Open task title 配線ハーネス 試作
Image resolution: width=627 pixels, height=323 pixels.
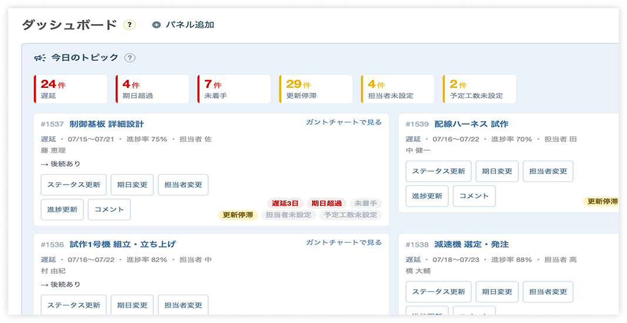pyautogui.click(x=471, y=124)
